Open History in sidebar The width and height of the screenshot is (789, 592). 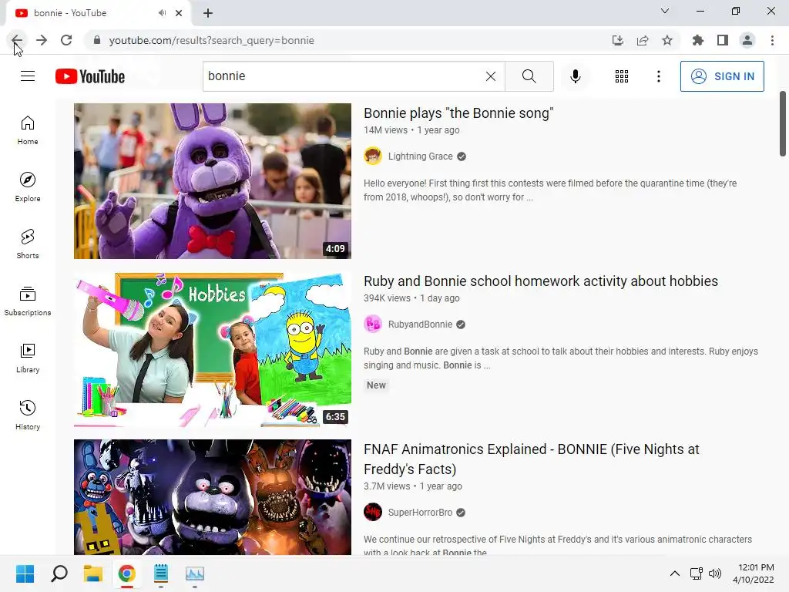pyautogui.click(x=28, y=415)
